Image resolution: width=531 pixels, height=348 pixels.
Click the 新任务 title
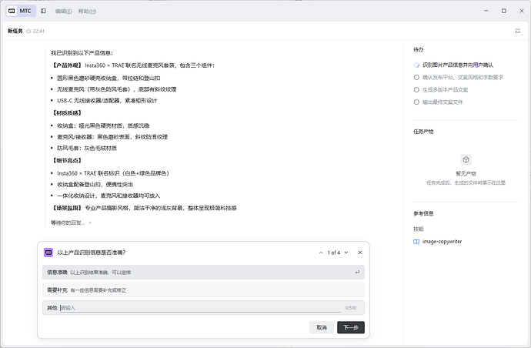point(15,31)
